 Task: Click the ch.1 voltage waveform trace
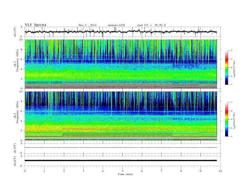click(x=121, y=32)
